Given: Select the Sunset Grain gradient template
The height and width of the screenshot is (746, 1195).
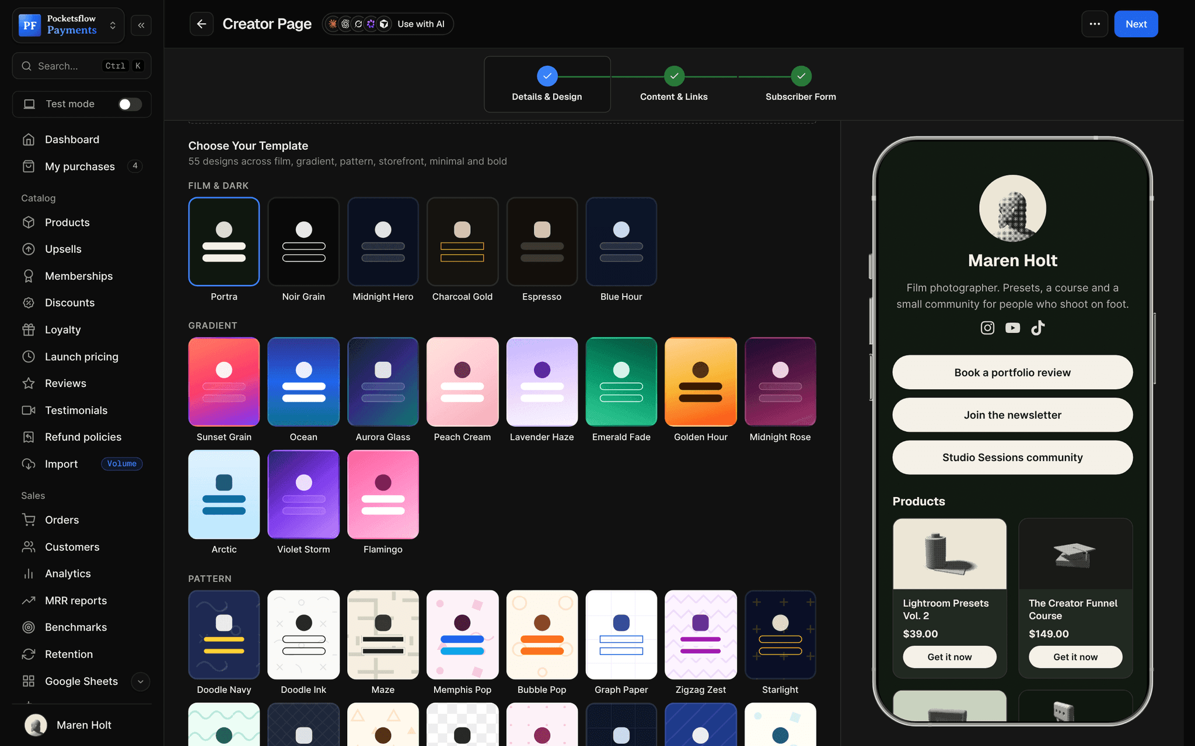Looking at the screenshot, I should [224, 382].
